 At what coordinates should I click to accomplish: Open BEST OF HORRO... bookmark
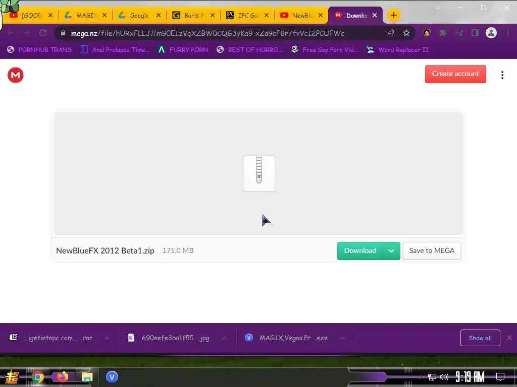tap(249, 50)
